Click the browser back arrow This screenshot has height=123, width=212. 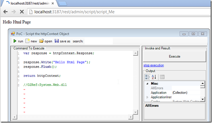(5, 12)
